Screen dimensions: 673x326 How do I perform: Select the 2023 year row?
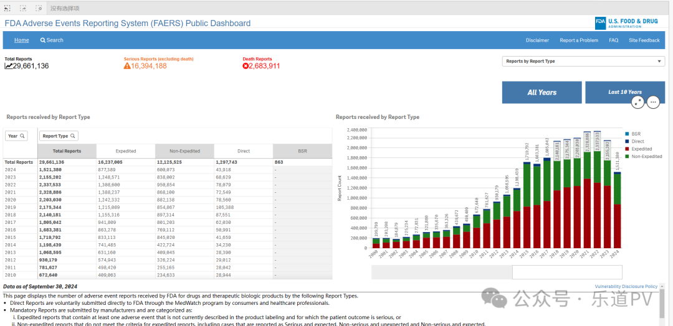[168, 177]
